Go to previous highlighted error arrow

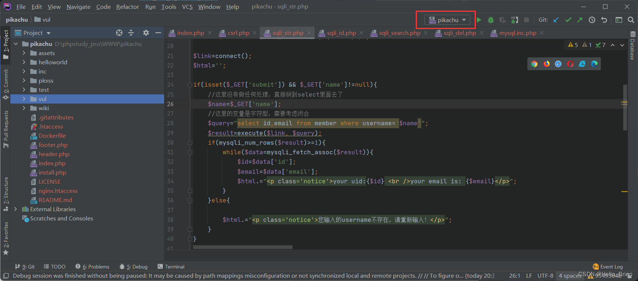tap(613, 45)
